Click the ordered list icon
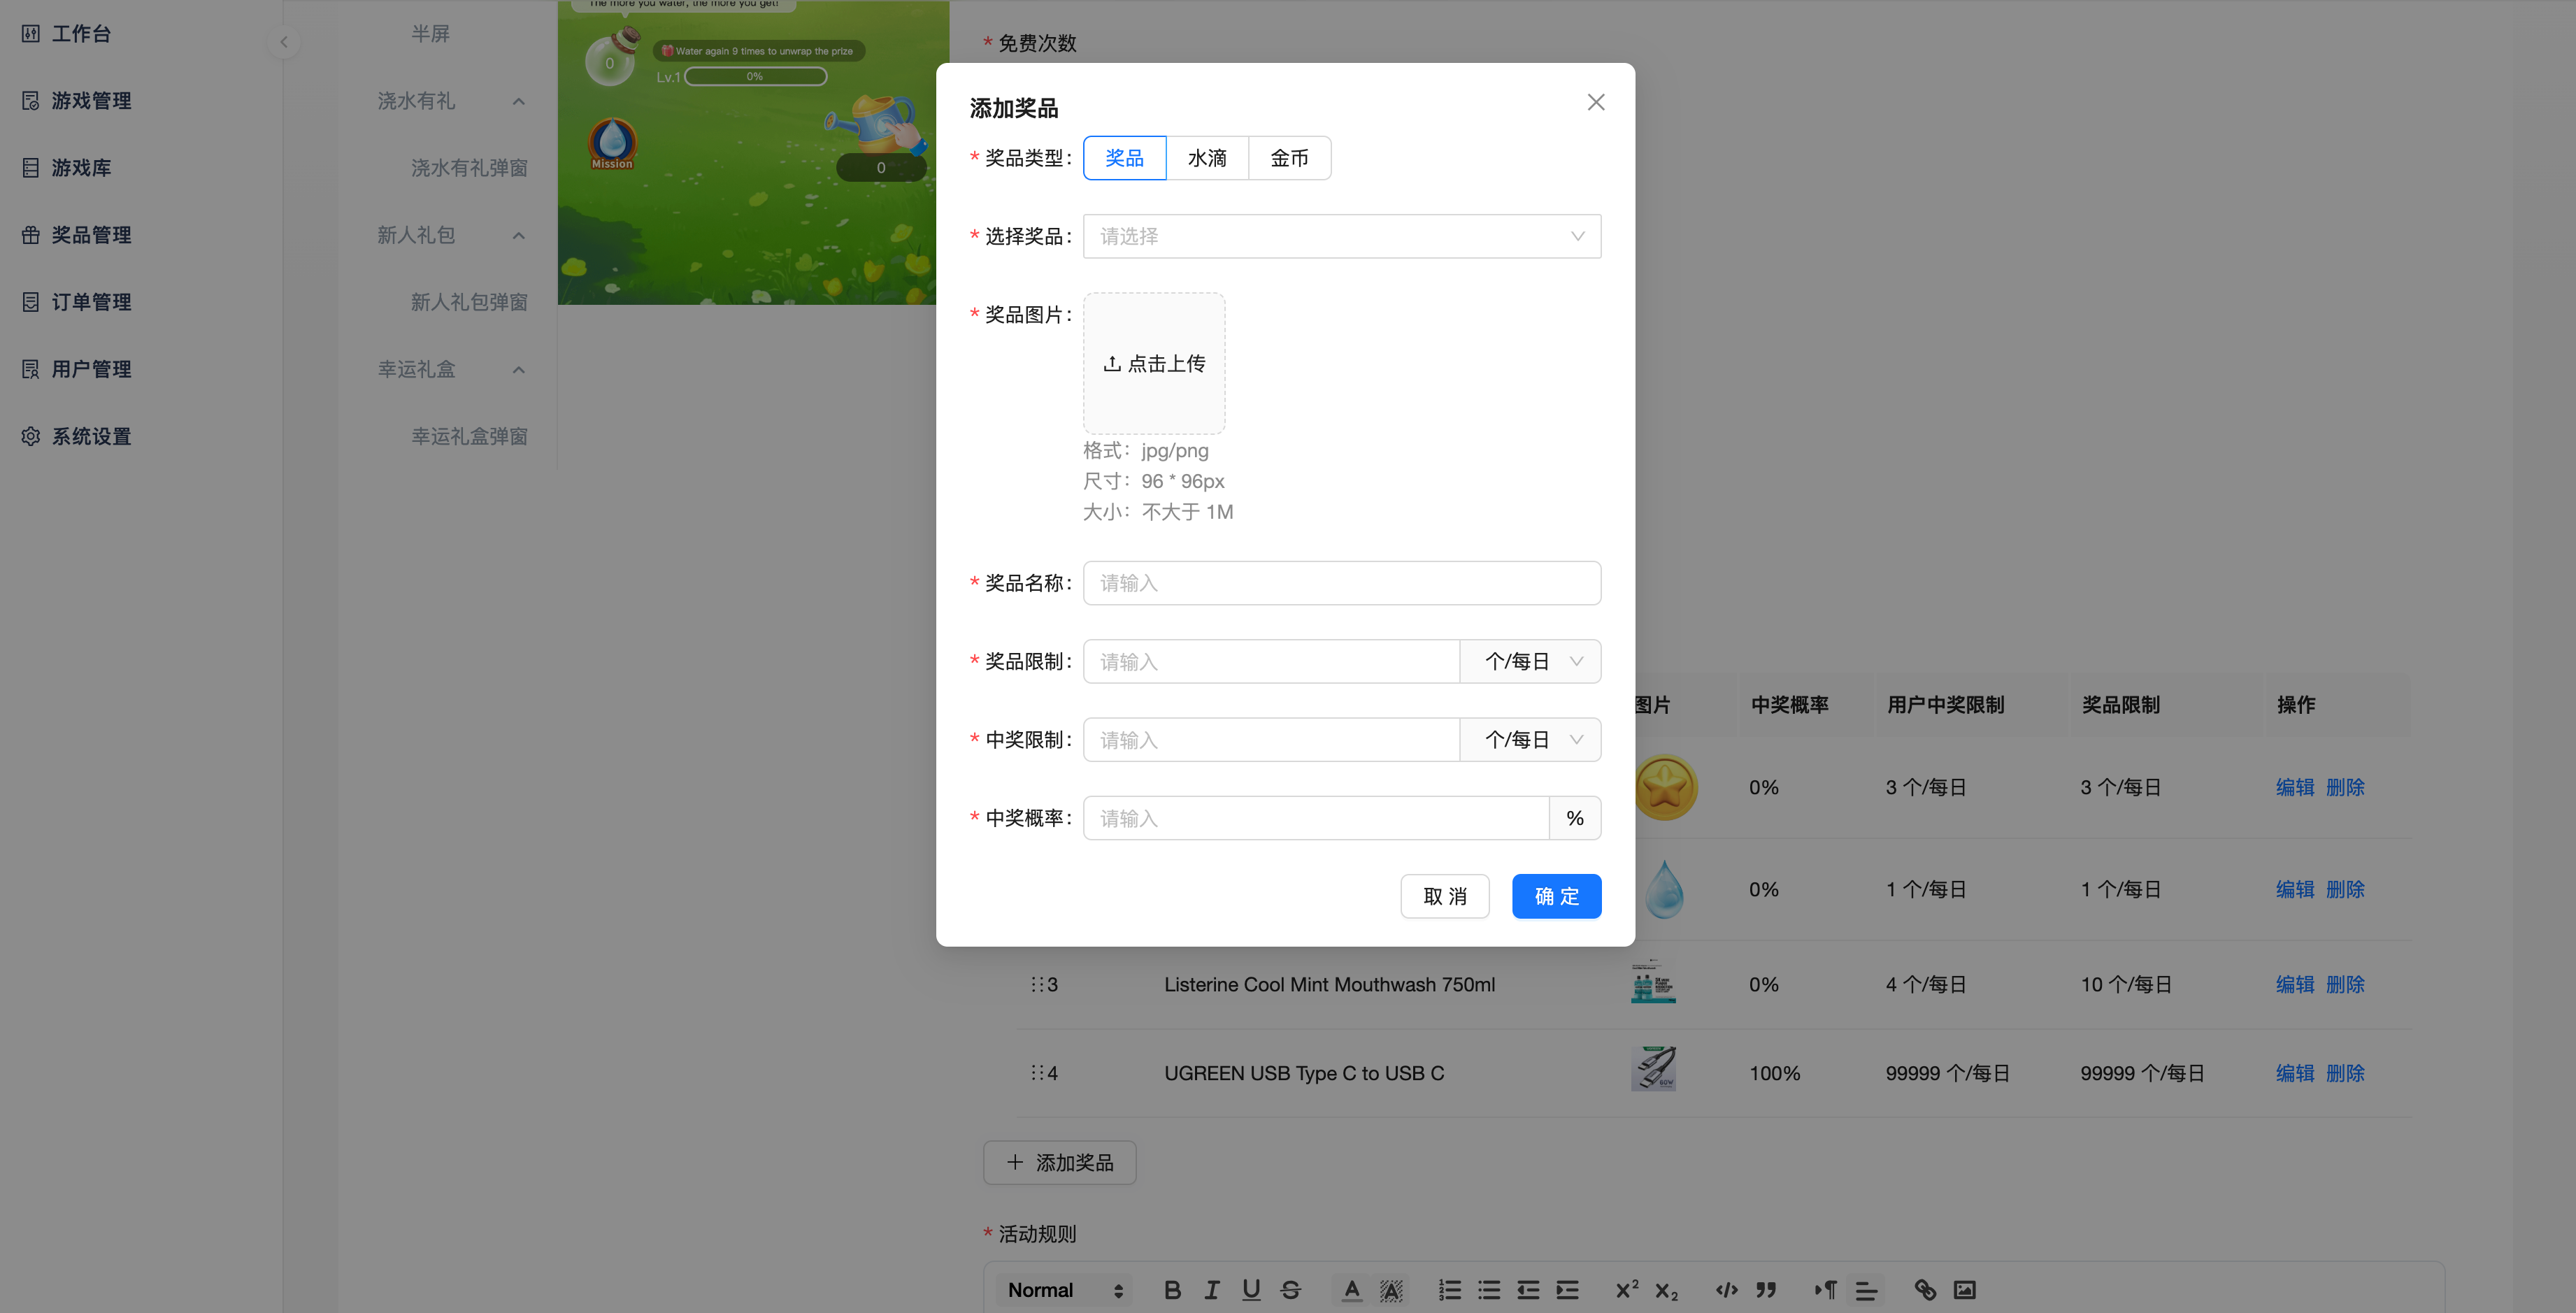This screenshot has width=2576, height=1313. [1450, 1290]
